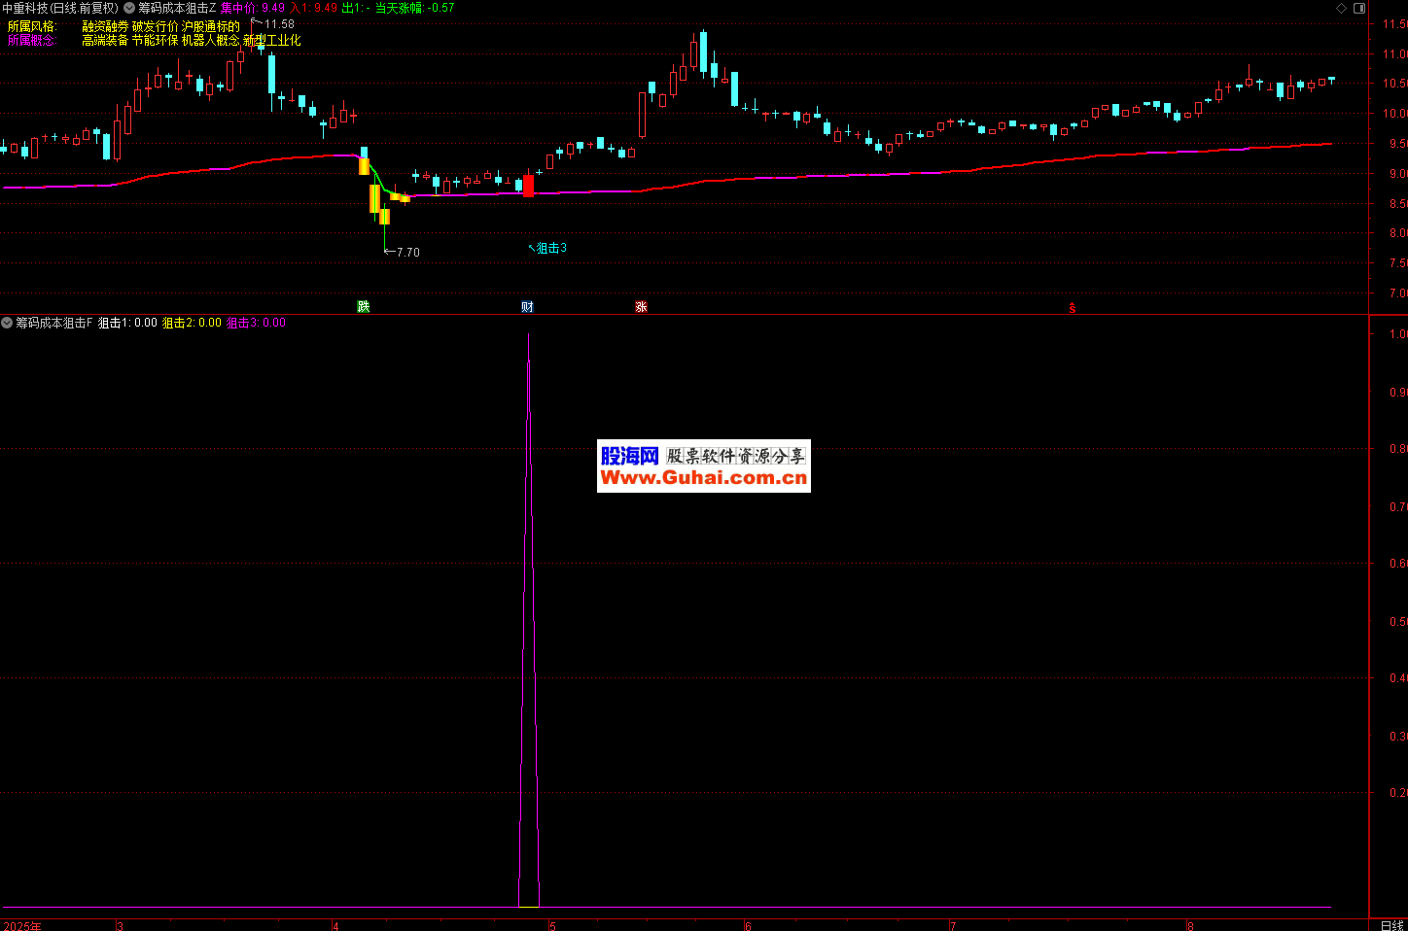This screenshot has height=931, width=1408.
Task: Open the 筹码成本狙击F indicator dropdown arrow
Action: pyautogui.click(x=7, y=323)
